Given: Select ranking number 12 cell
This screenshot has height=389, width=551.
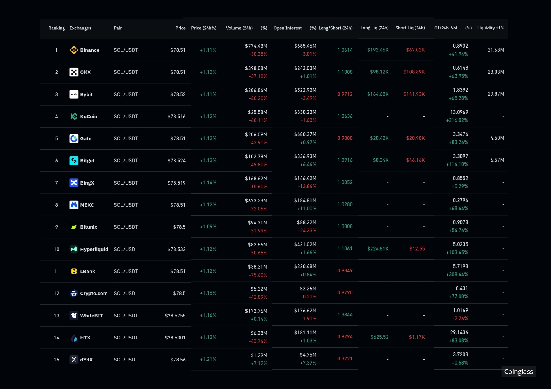Looking at the screenshot, I should tap(56, 293).
